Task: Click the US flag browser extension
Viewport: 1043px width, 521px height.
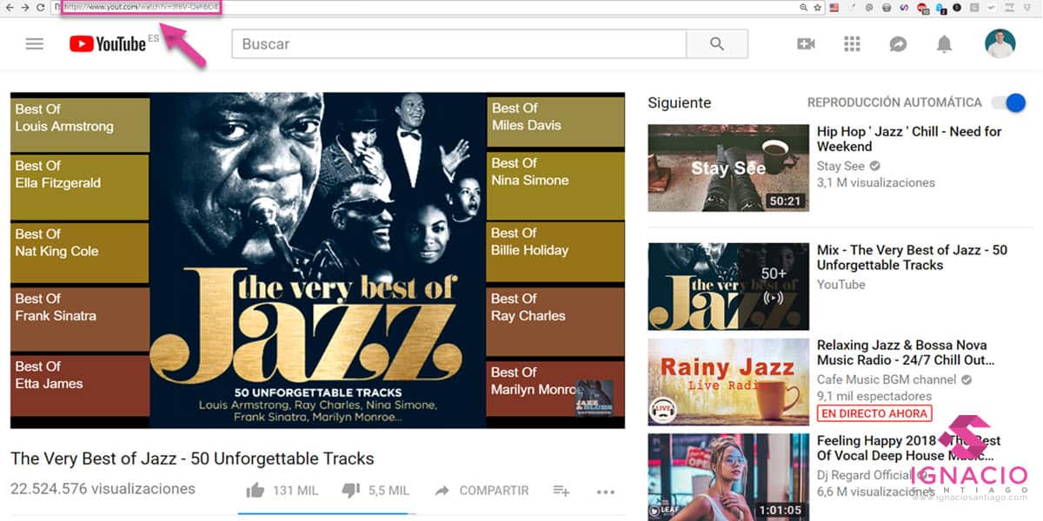Action: (834, 7)
